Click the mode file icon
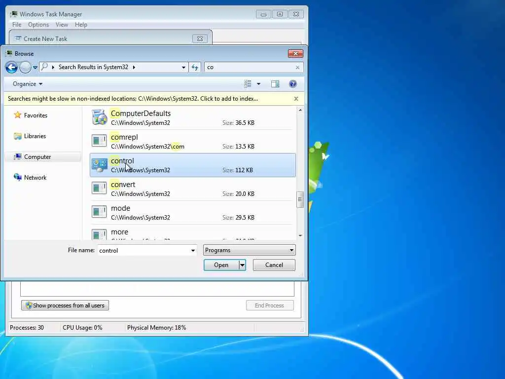505x379 pixels. 99,212
